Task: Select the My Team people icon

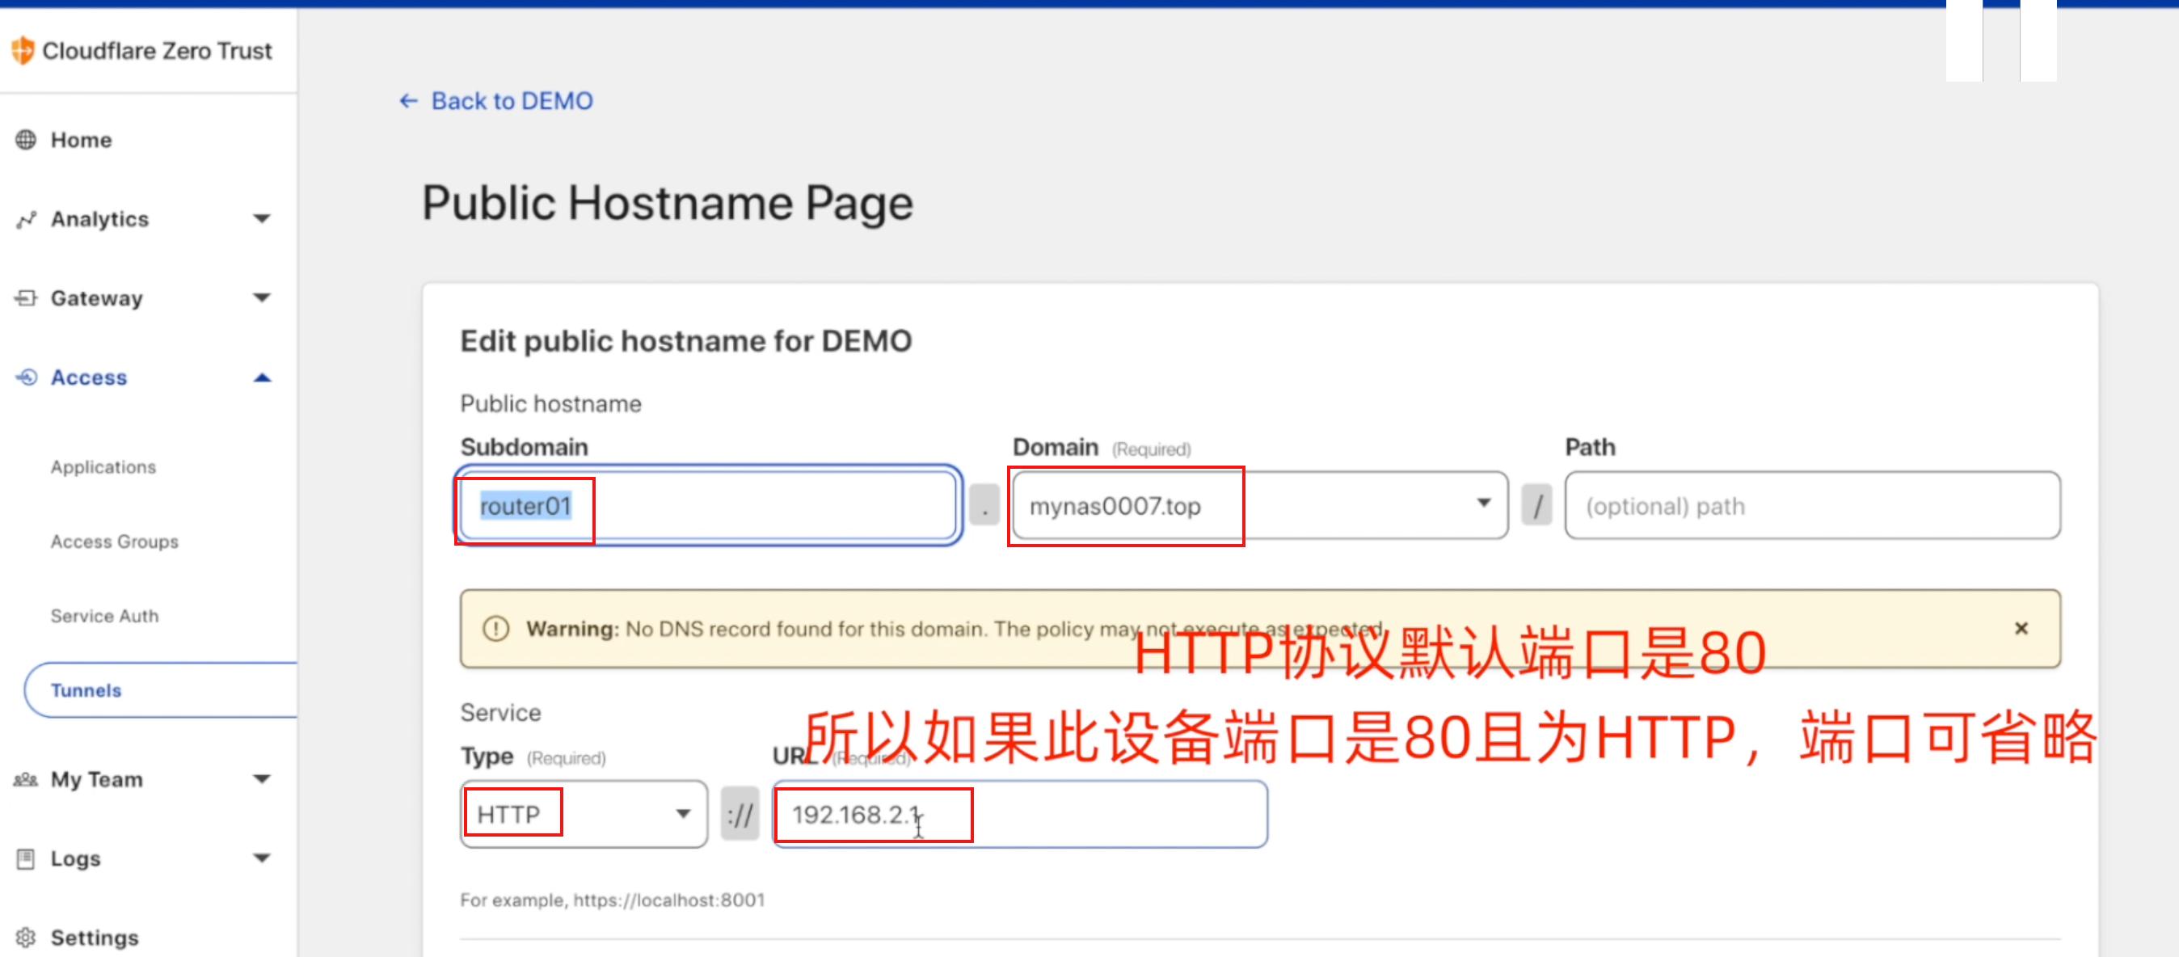Action: (25, 778)
